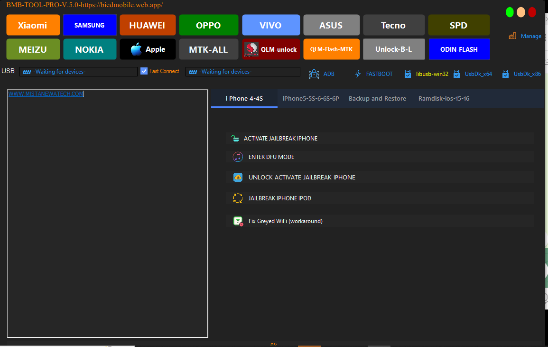Screen dimensions: 548x347
Task: Open the first Waiting for devices dropdown
Action: click(78, 72)
